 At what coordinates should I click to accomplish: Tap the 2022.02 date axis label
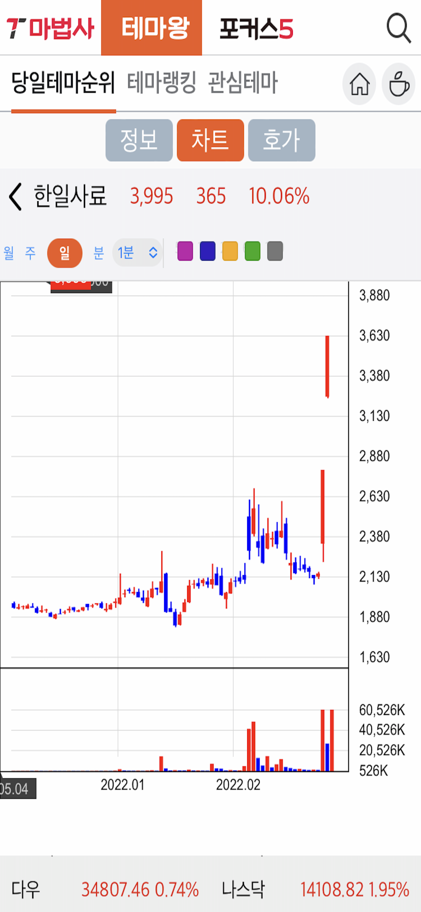pos(238,785)
